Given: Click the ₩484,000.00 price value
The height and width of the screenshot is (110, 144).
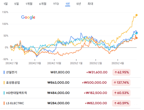Looking at the screenshot, I should pos(58,93).
